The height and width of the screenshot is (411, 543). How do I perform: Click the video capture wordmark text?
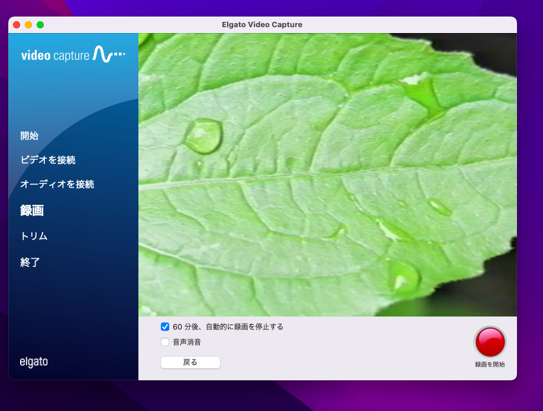coord(55,56)
